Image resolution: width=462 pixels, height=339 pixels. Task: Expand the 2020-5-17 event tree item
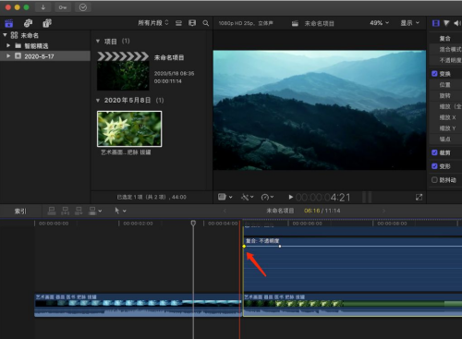(8, 56)
